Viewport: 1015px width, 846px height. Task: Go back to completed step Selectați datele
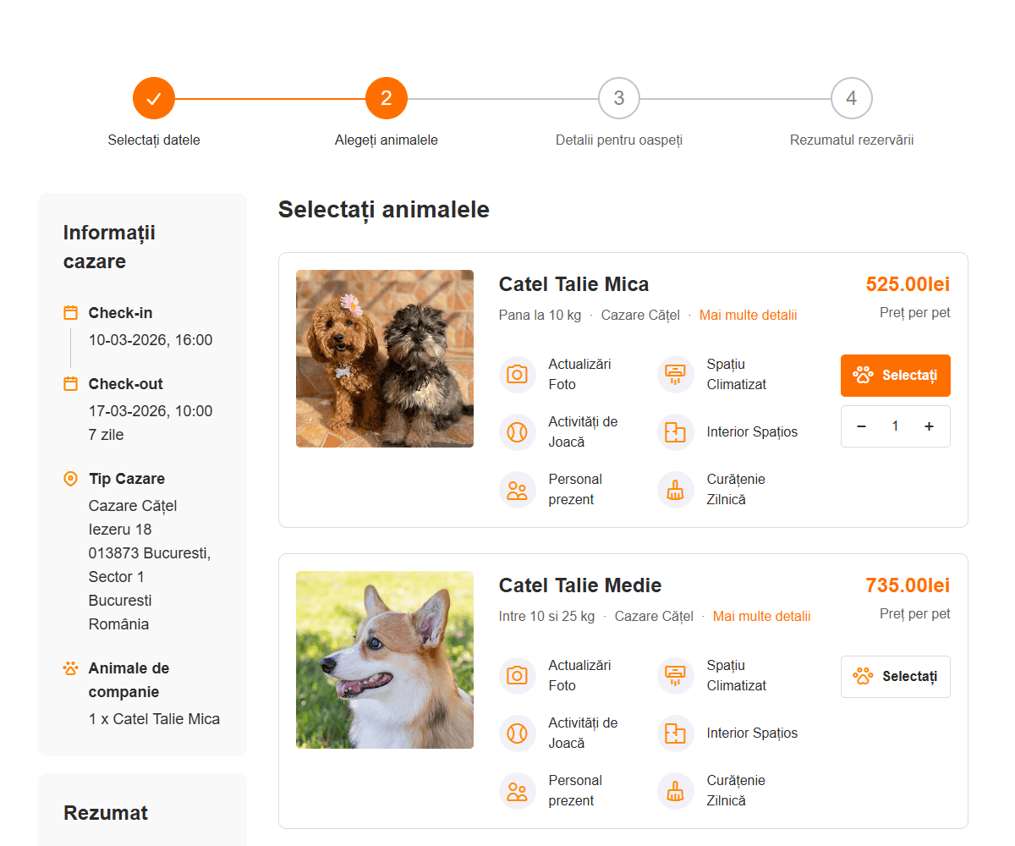[x=154, y=99]
